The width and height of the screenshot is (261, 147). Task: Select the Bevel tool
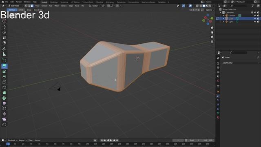click(4, 77)
